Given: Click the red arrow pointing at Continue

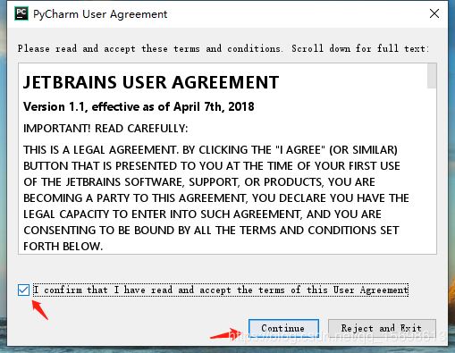Looking at the screenshot, I should (226, 334).
